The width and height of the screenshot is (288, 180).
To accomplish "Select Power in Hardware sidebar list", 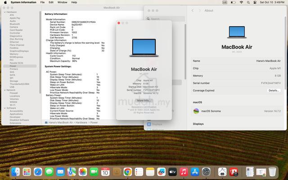I will (x=20, y=66).
